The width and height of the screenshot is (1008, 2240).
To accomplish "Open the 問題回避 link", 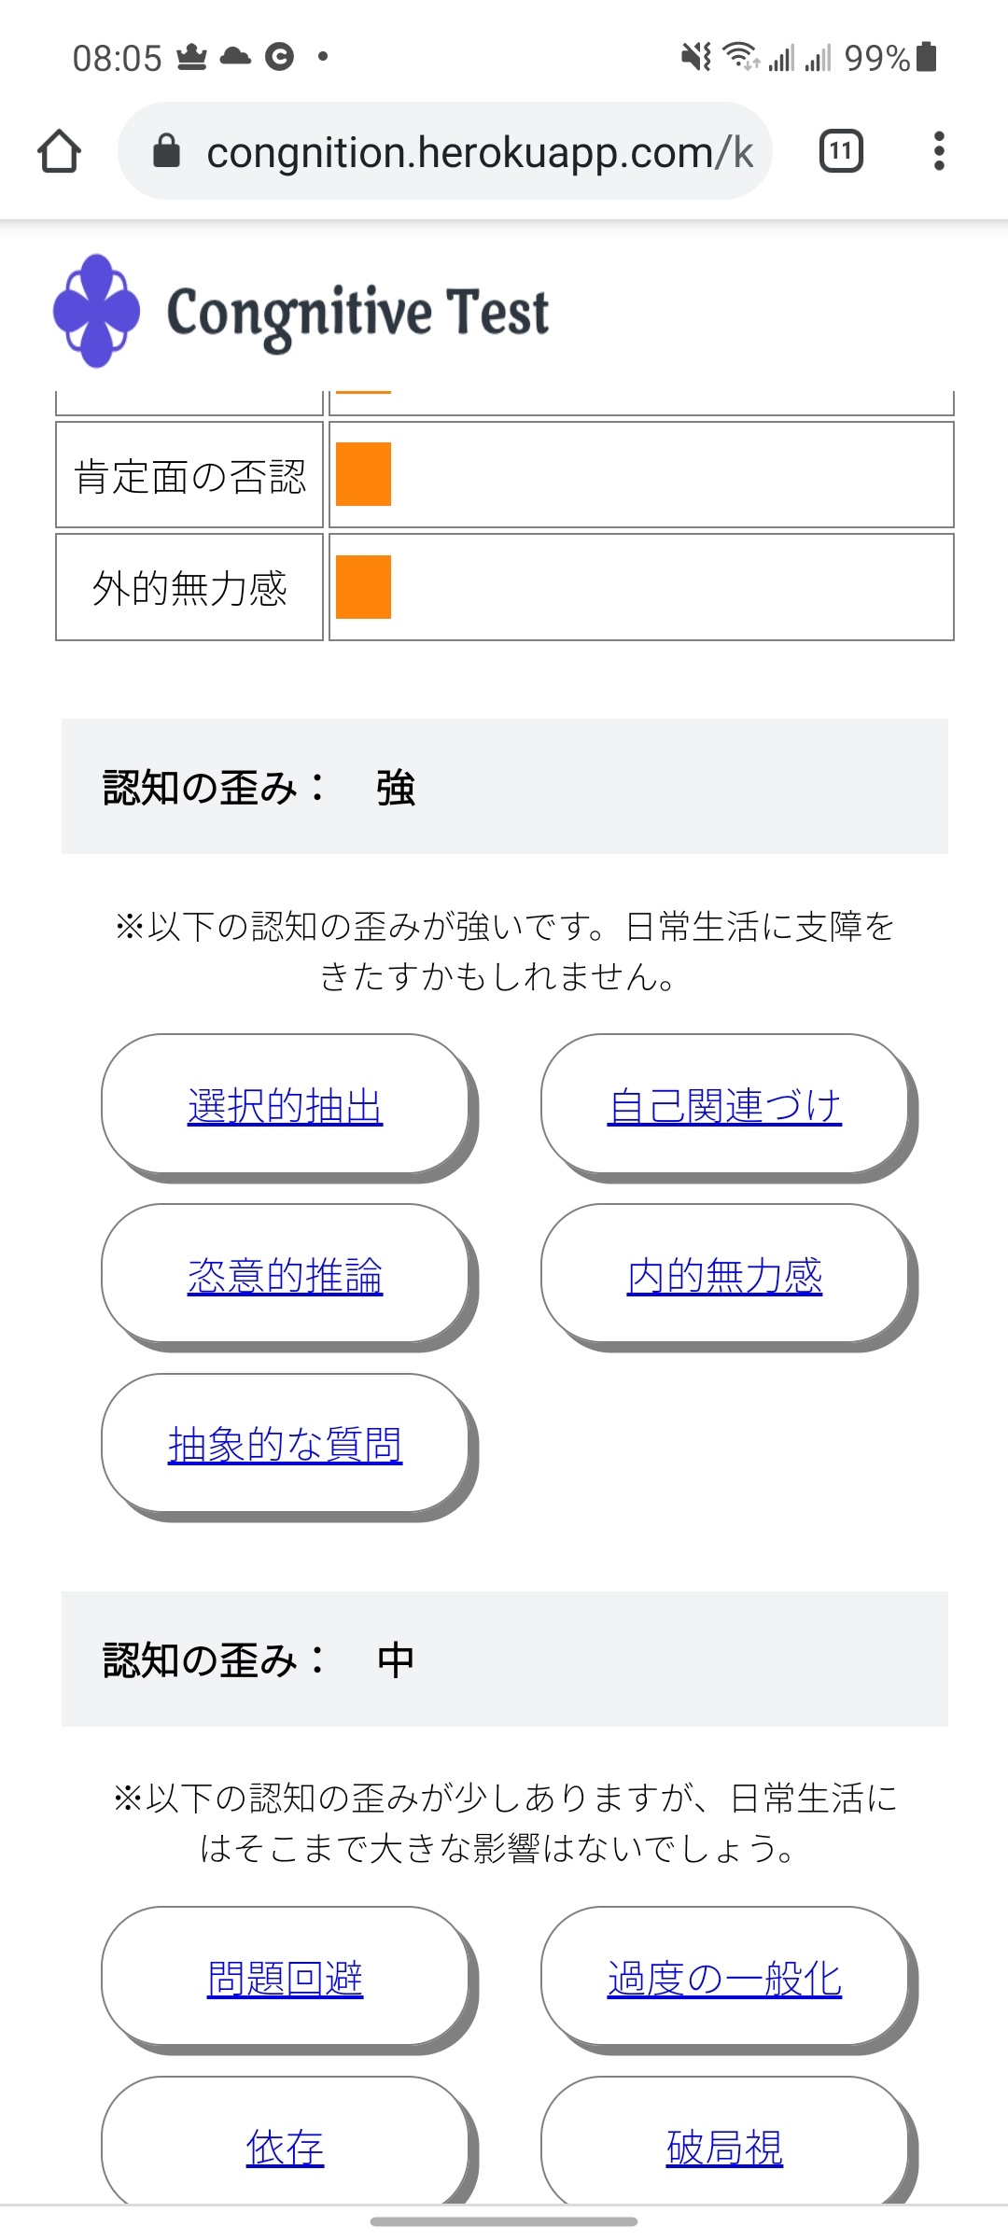I will click(285, 1978).
